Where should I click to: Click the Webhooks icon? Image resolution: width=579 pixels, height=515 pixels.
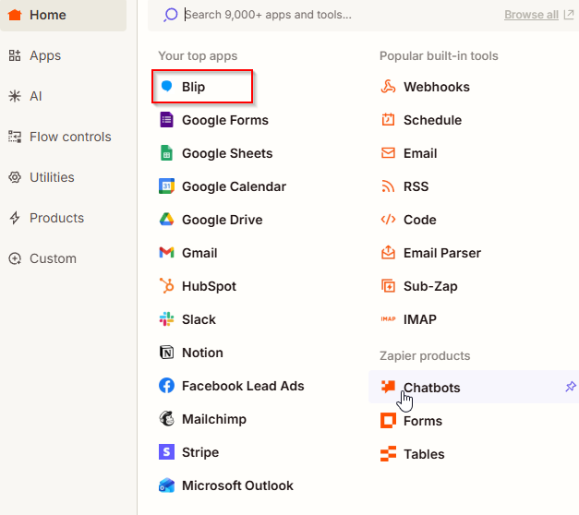pyautogui.click(x=388, y=87)
